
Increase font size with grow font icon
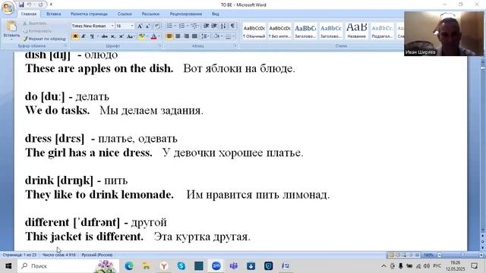coord(140,26)
